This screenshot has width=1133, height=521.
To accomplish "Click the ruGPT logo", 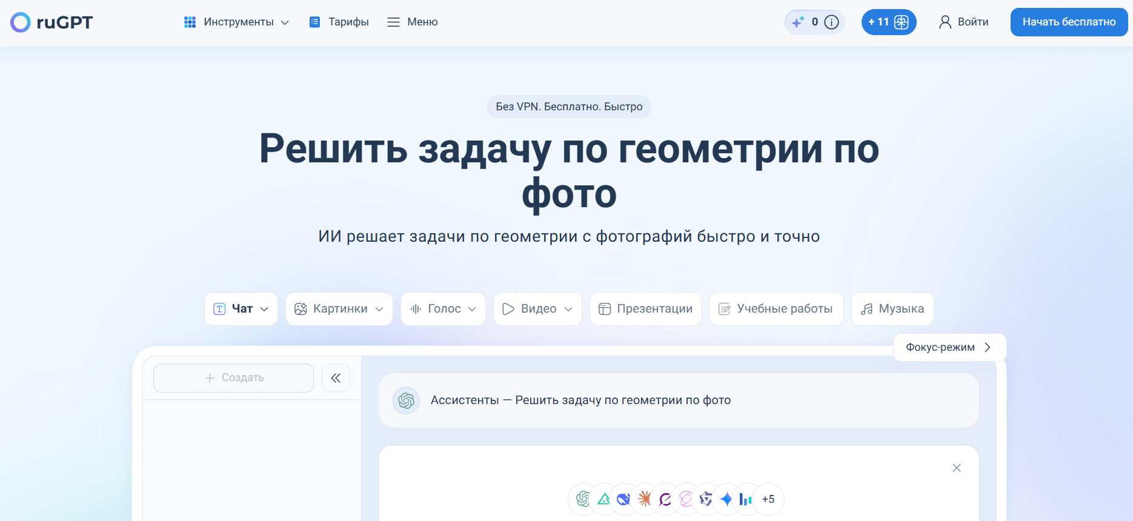I will pos(51,22).
